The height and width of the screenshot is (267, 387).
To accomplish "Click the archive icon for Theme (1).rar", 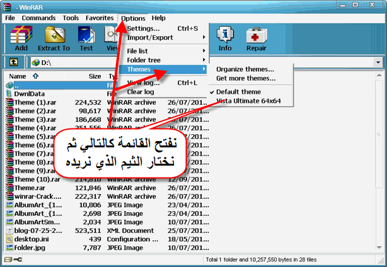I will [x=9, y=102].
